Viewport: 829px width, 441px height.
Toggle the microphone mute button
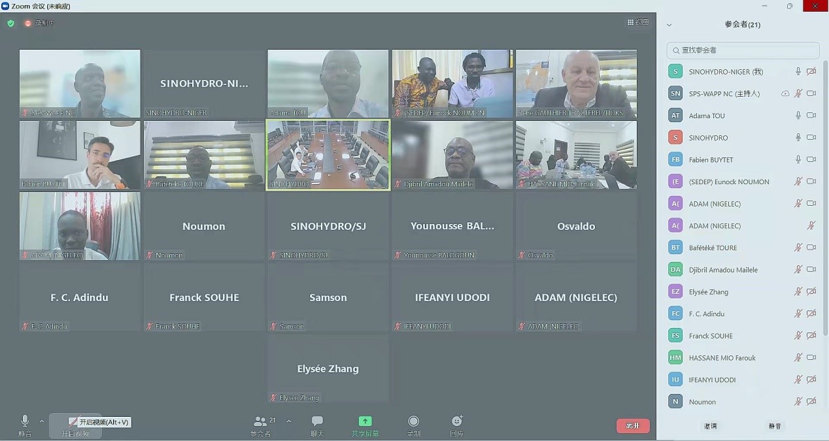click(x=25, y=421)
